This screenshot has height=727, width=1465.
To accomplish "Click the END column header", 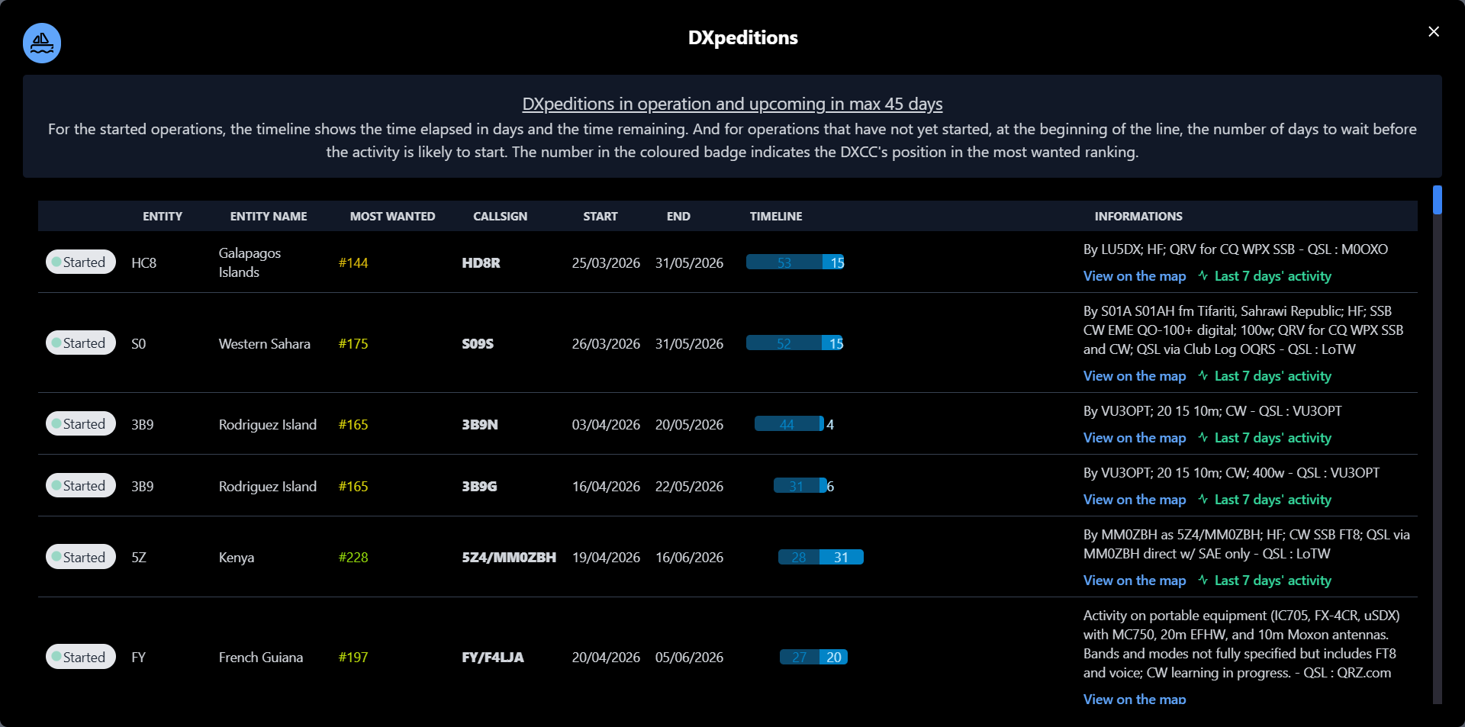I will 678,217.
